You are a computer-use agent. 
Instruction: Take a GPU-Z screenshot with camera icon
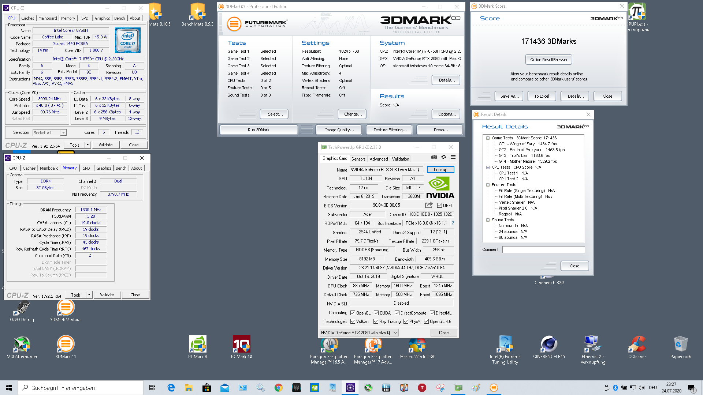(434, 157)
